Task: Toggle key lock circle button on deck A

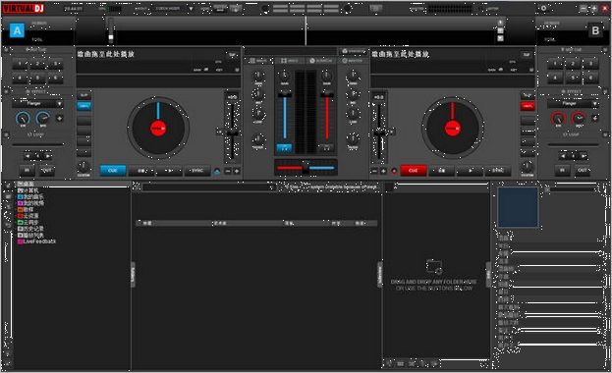Action: (x=217, y=171)
